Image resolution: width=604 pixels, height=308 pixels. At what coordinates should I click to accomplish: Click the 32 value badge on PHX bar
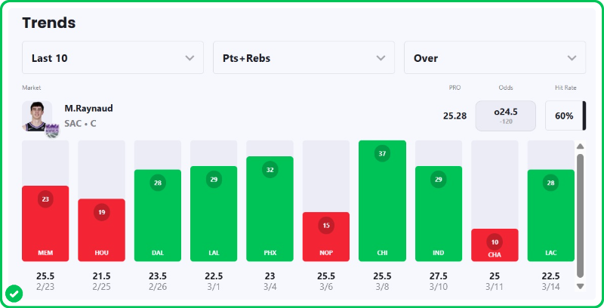coord(270,169)
